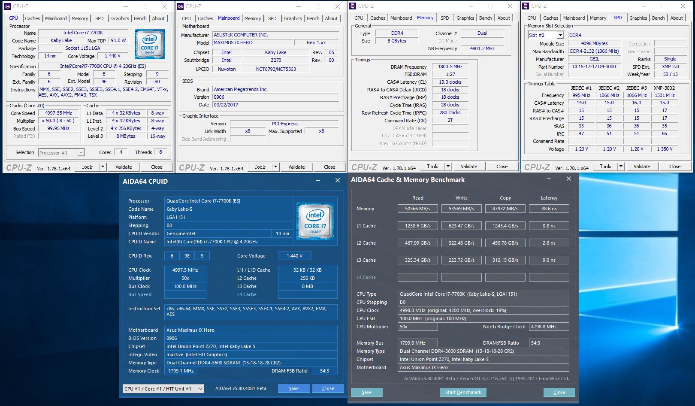Click the DRAM Frequency 1800.5 MHz value
This screenshot has height=406, width=695.
click(x=450, y=67)
